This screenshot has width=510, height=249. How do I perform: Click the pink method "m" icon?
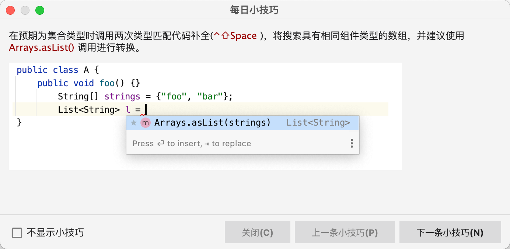[x=146, y=123]
